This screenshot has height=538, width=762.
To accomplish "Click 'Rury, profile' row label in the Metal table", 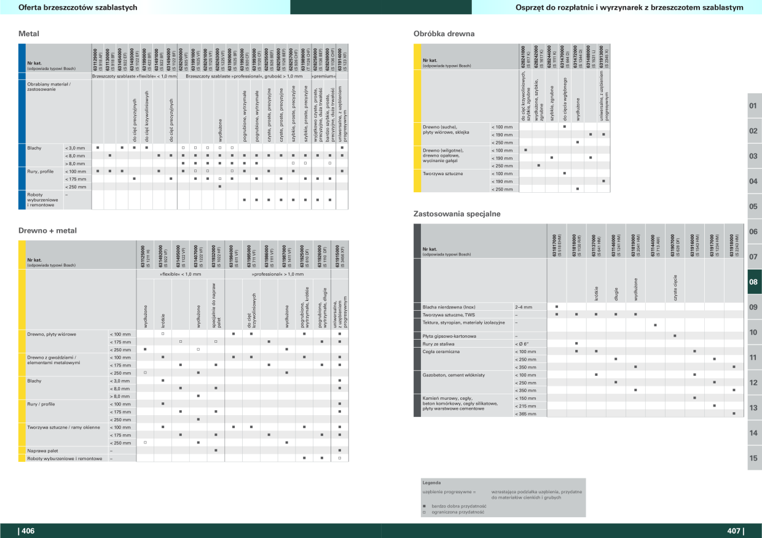I will pos(42,171).
